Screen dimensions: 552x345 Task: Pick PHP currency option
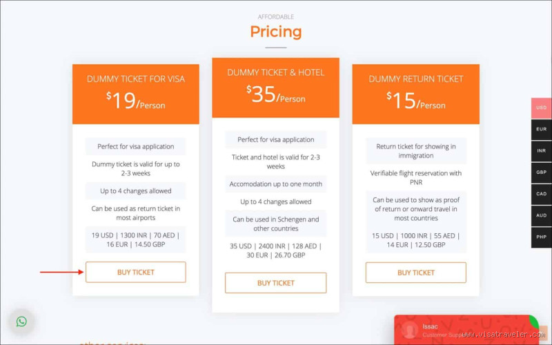542,237
